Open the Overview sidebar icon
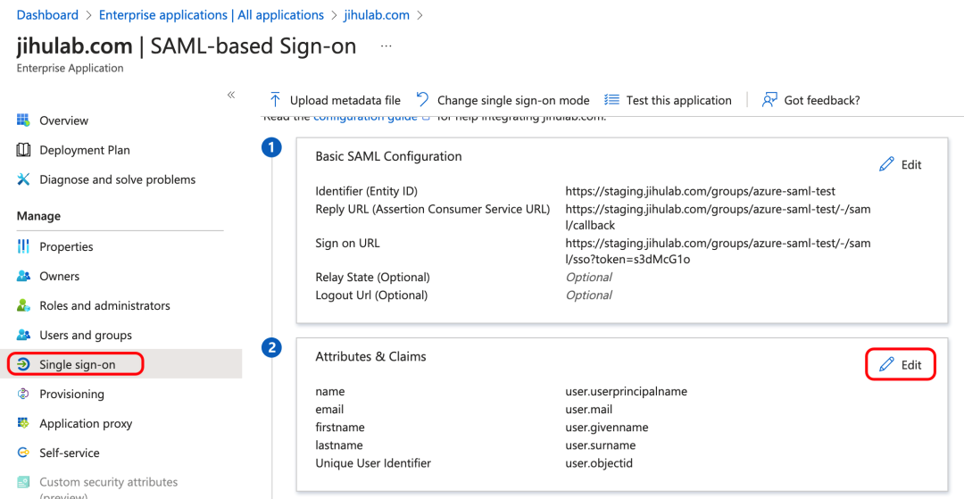The width and height of the screenshot is (964, 499). tap(23, 120)
